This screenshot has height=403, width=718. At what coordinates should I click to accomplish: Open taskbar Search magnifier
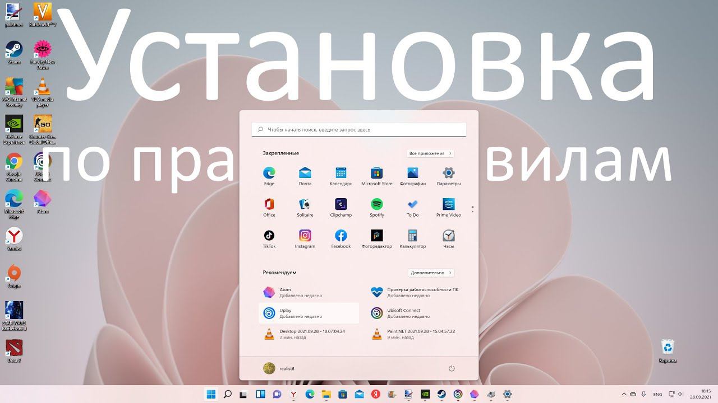[228, 394]
